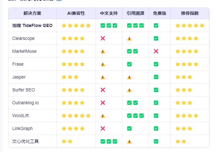Select the Jasper row name
The width and height of the screenshot is (216, 152).
[x=19, y=77]
